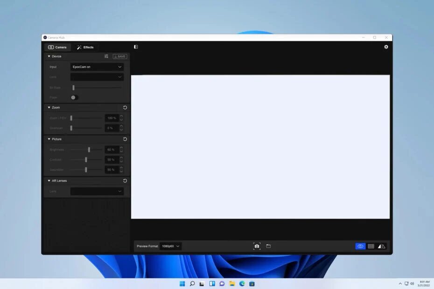The image size is (434, 289).
Task: Open Windows Start menu on taskbar
Action: pyautogui.click(x=182, y=283)
